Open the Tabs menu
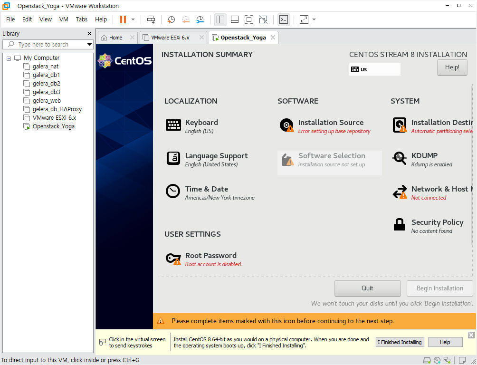The width and height of the screenshot is (477, 365). click(x=82, y=19)
